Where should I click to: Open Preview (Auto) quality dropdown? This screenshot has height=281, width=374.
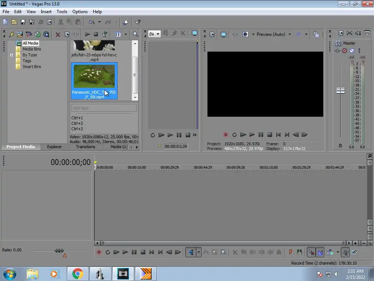click(x=290, y=34)
